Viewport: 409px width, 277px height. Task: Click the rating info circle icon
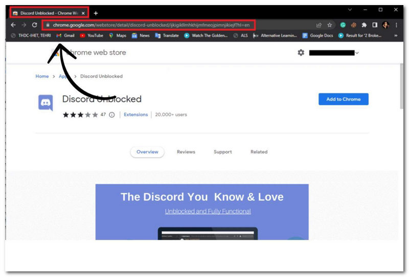pyautogui.click(x=111, y=115)
